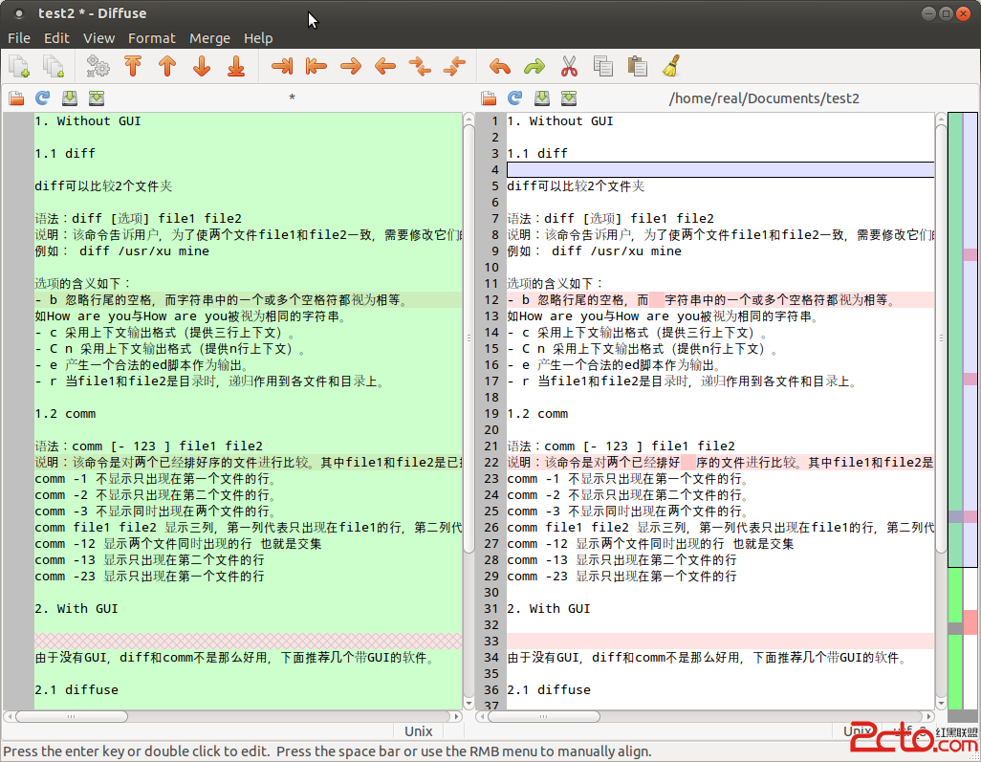Click line '1.1 diff' in the left pane

pyautogui.click(x=65, y=153)
